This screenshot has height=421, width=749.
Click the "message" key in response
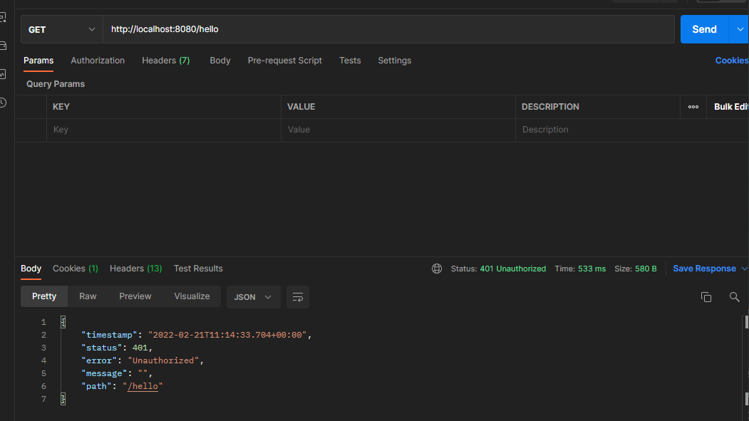[104, 374]
